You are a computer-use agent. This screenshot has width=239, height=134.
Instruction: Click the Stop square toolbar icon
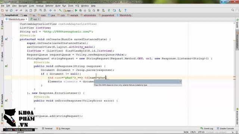pos(98,10)
